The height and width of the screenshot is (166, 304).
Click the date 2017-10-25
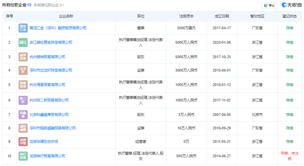[x=222, y=57]
